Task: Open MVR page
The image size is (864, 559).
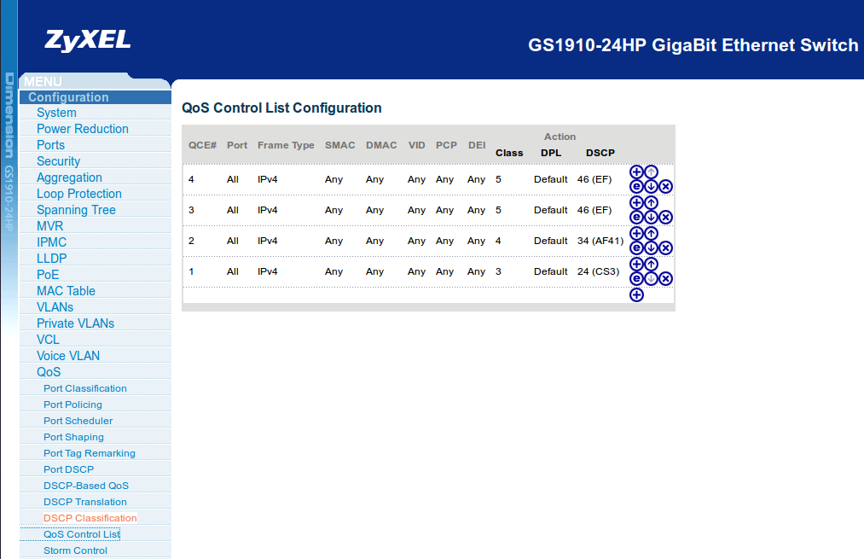Action: click(49, 226)
